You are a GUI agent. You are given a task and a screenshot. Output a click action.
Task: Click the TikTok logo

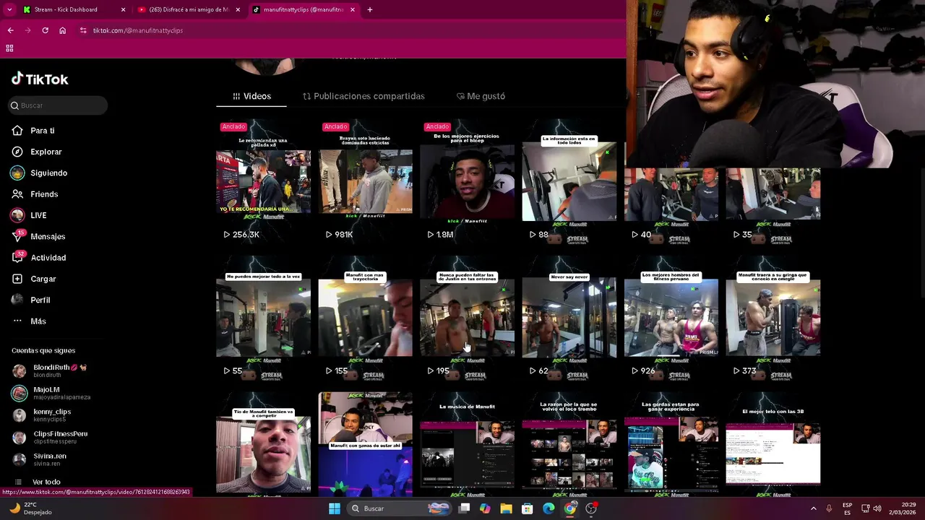click(40, 79)
